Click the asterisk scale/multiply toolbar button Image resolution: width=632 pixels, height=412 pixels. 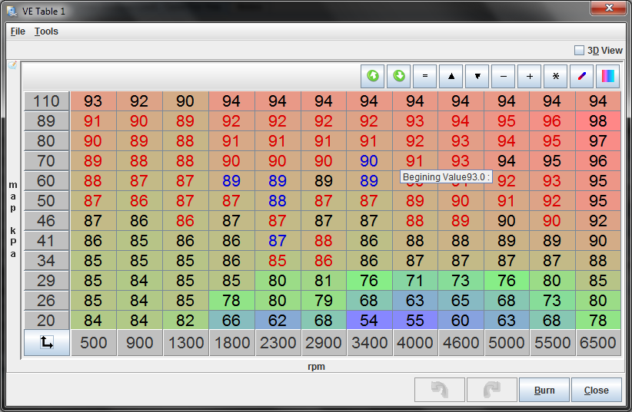tap(555, 76)
